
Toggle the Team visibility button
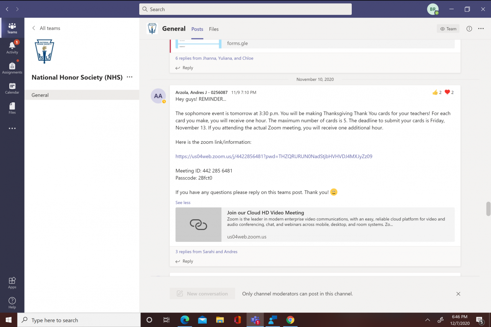(448, 29)
